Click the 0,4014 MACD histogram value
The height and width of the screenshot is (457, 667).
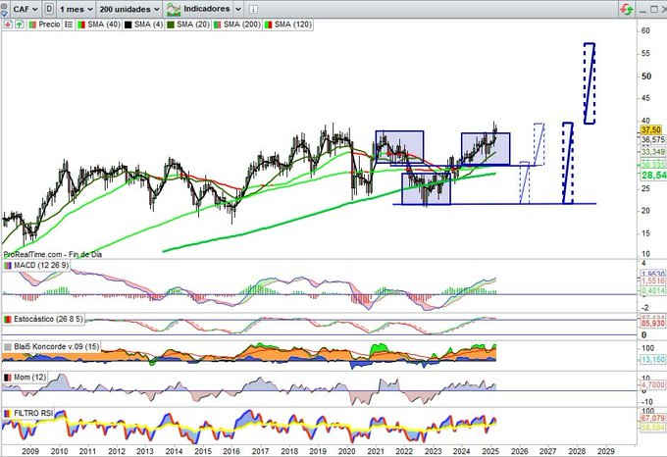653,291
